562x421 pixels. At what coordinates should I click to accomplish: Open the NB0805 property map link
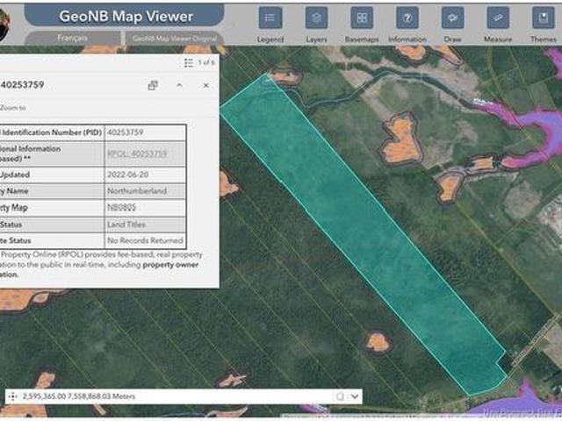click(x=121, y=208)
